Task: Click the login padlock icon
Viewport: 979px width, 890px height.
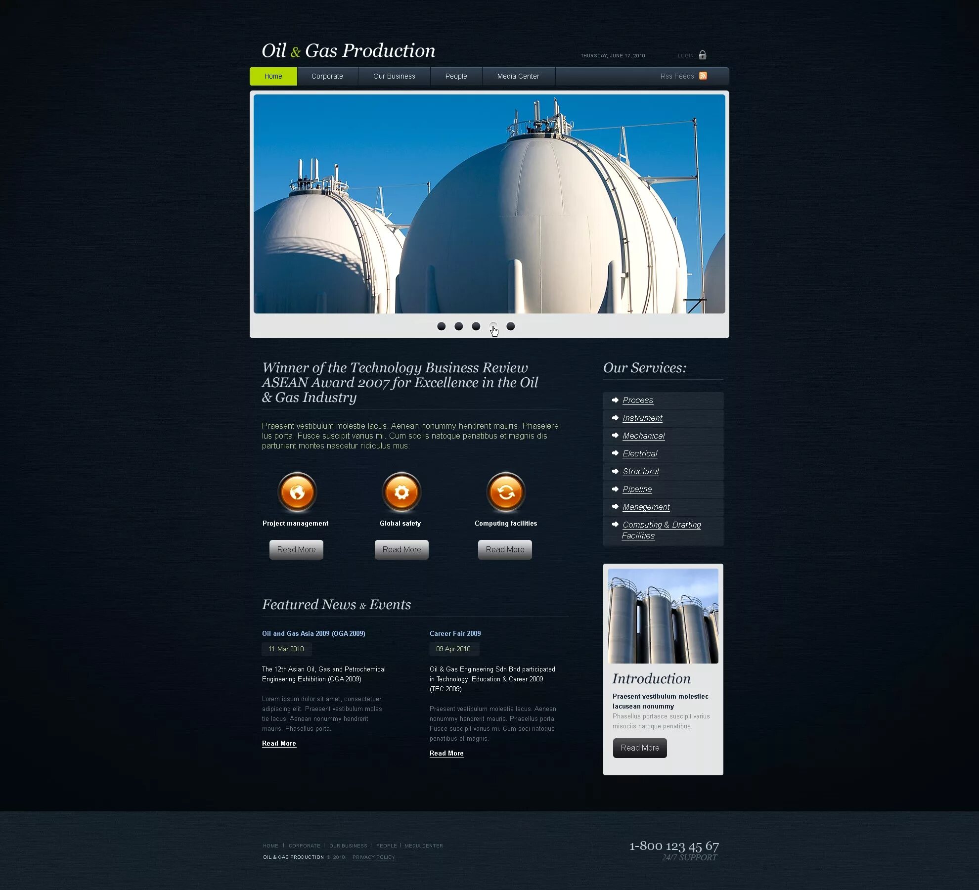Action: pos(702,55)
